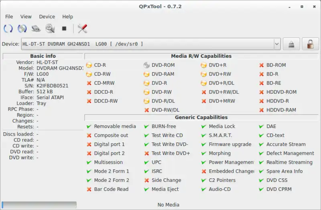Click the green check beside Media Lock

(203, 126)
